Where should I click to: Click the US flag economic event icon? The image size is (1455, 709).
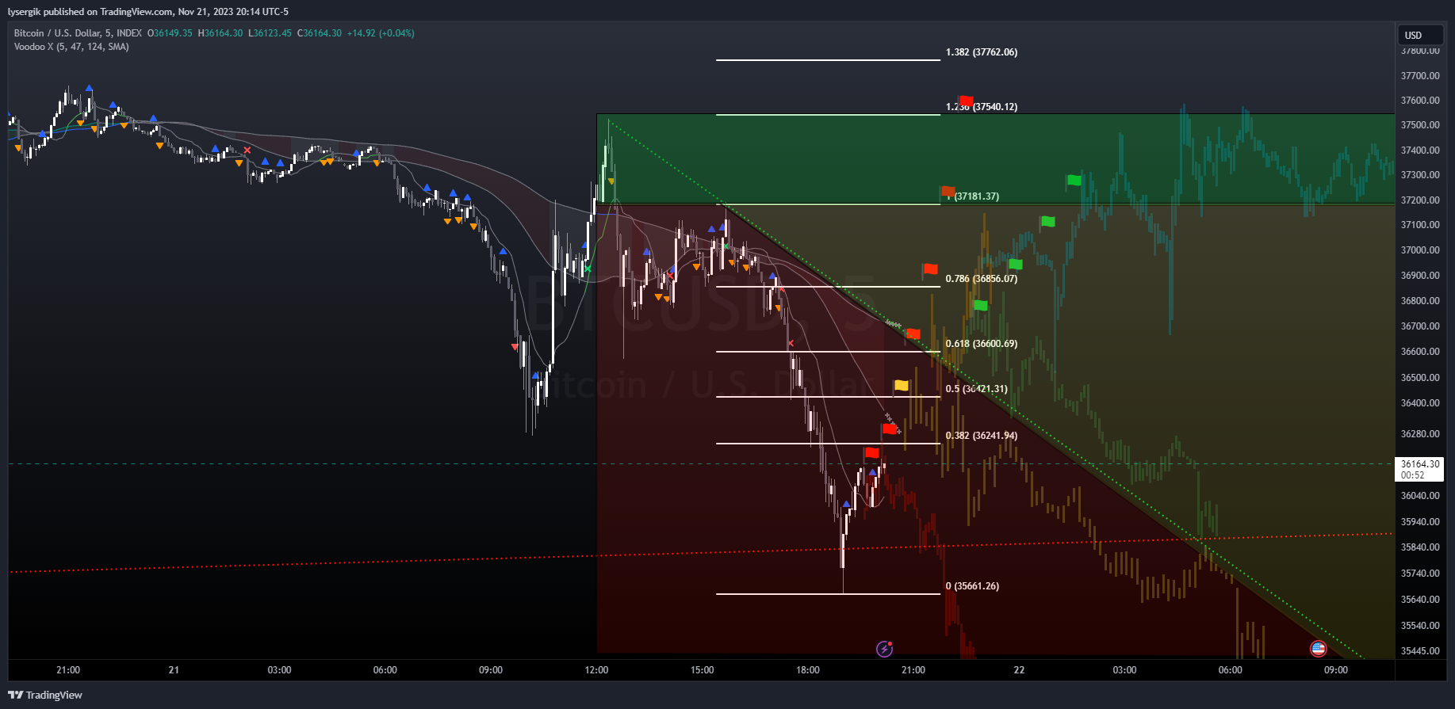click(1318, 649)
